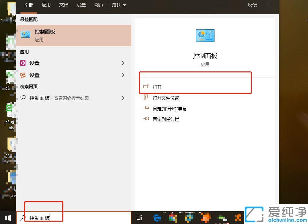The image size is (308, 224).
Task: Click the pink 设置 app icon
Action: click(23, 63)
